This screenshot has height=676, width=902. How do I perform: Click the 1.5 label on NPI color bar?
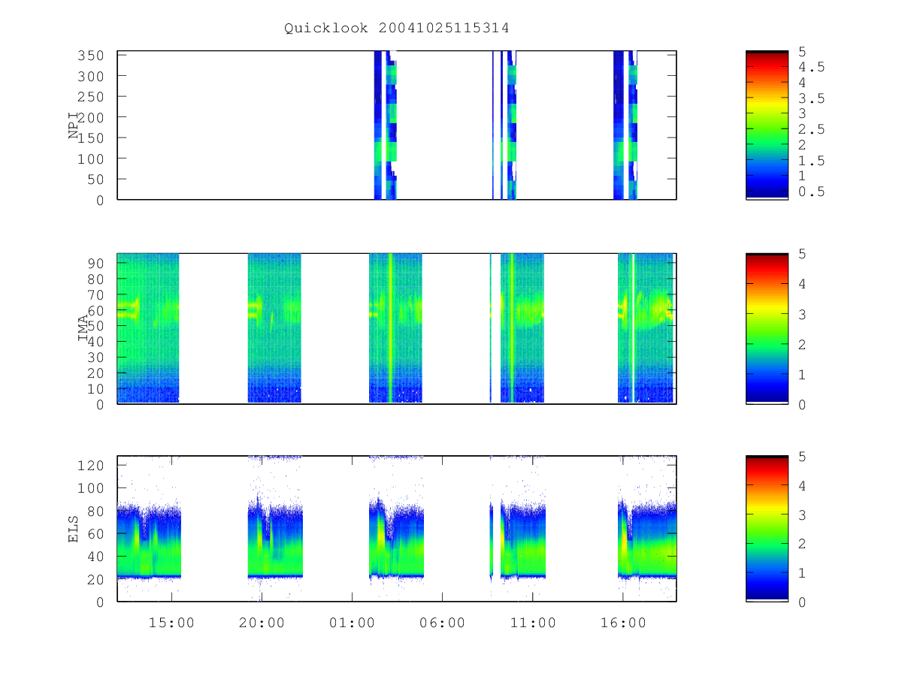(811, 161)
